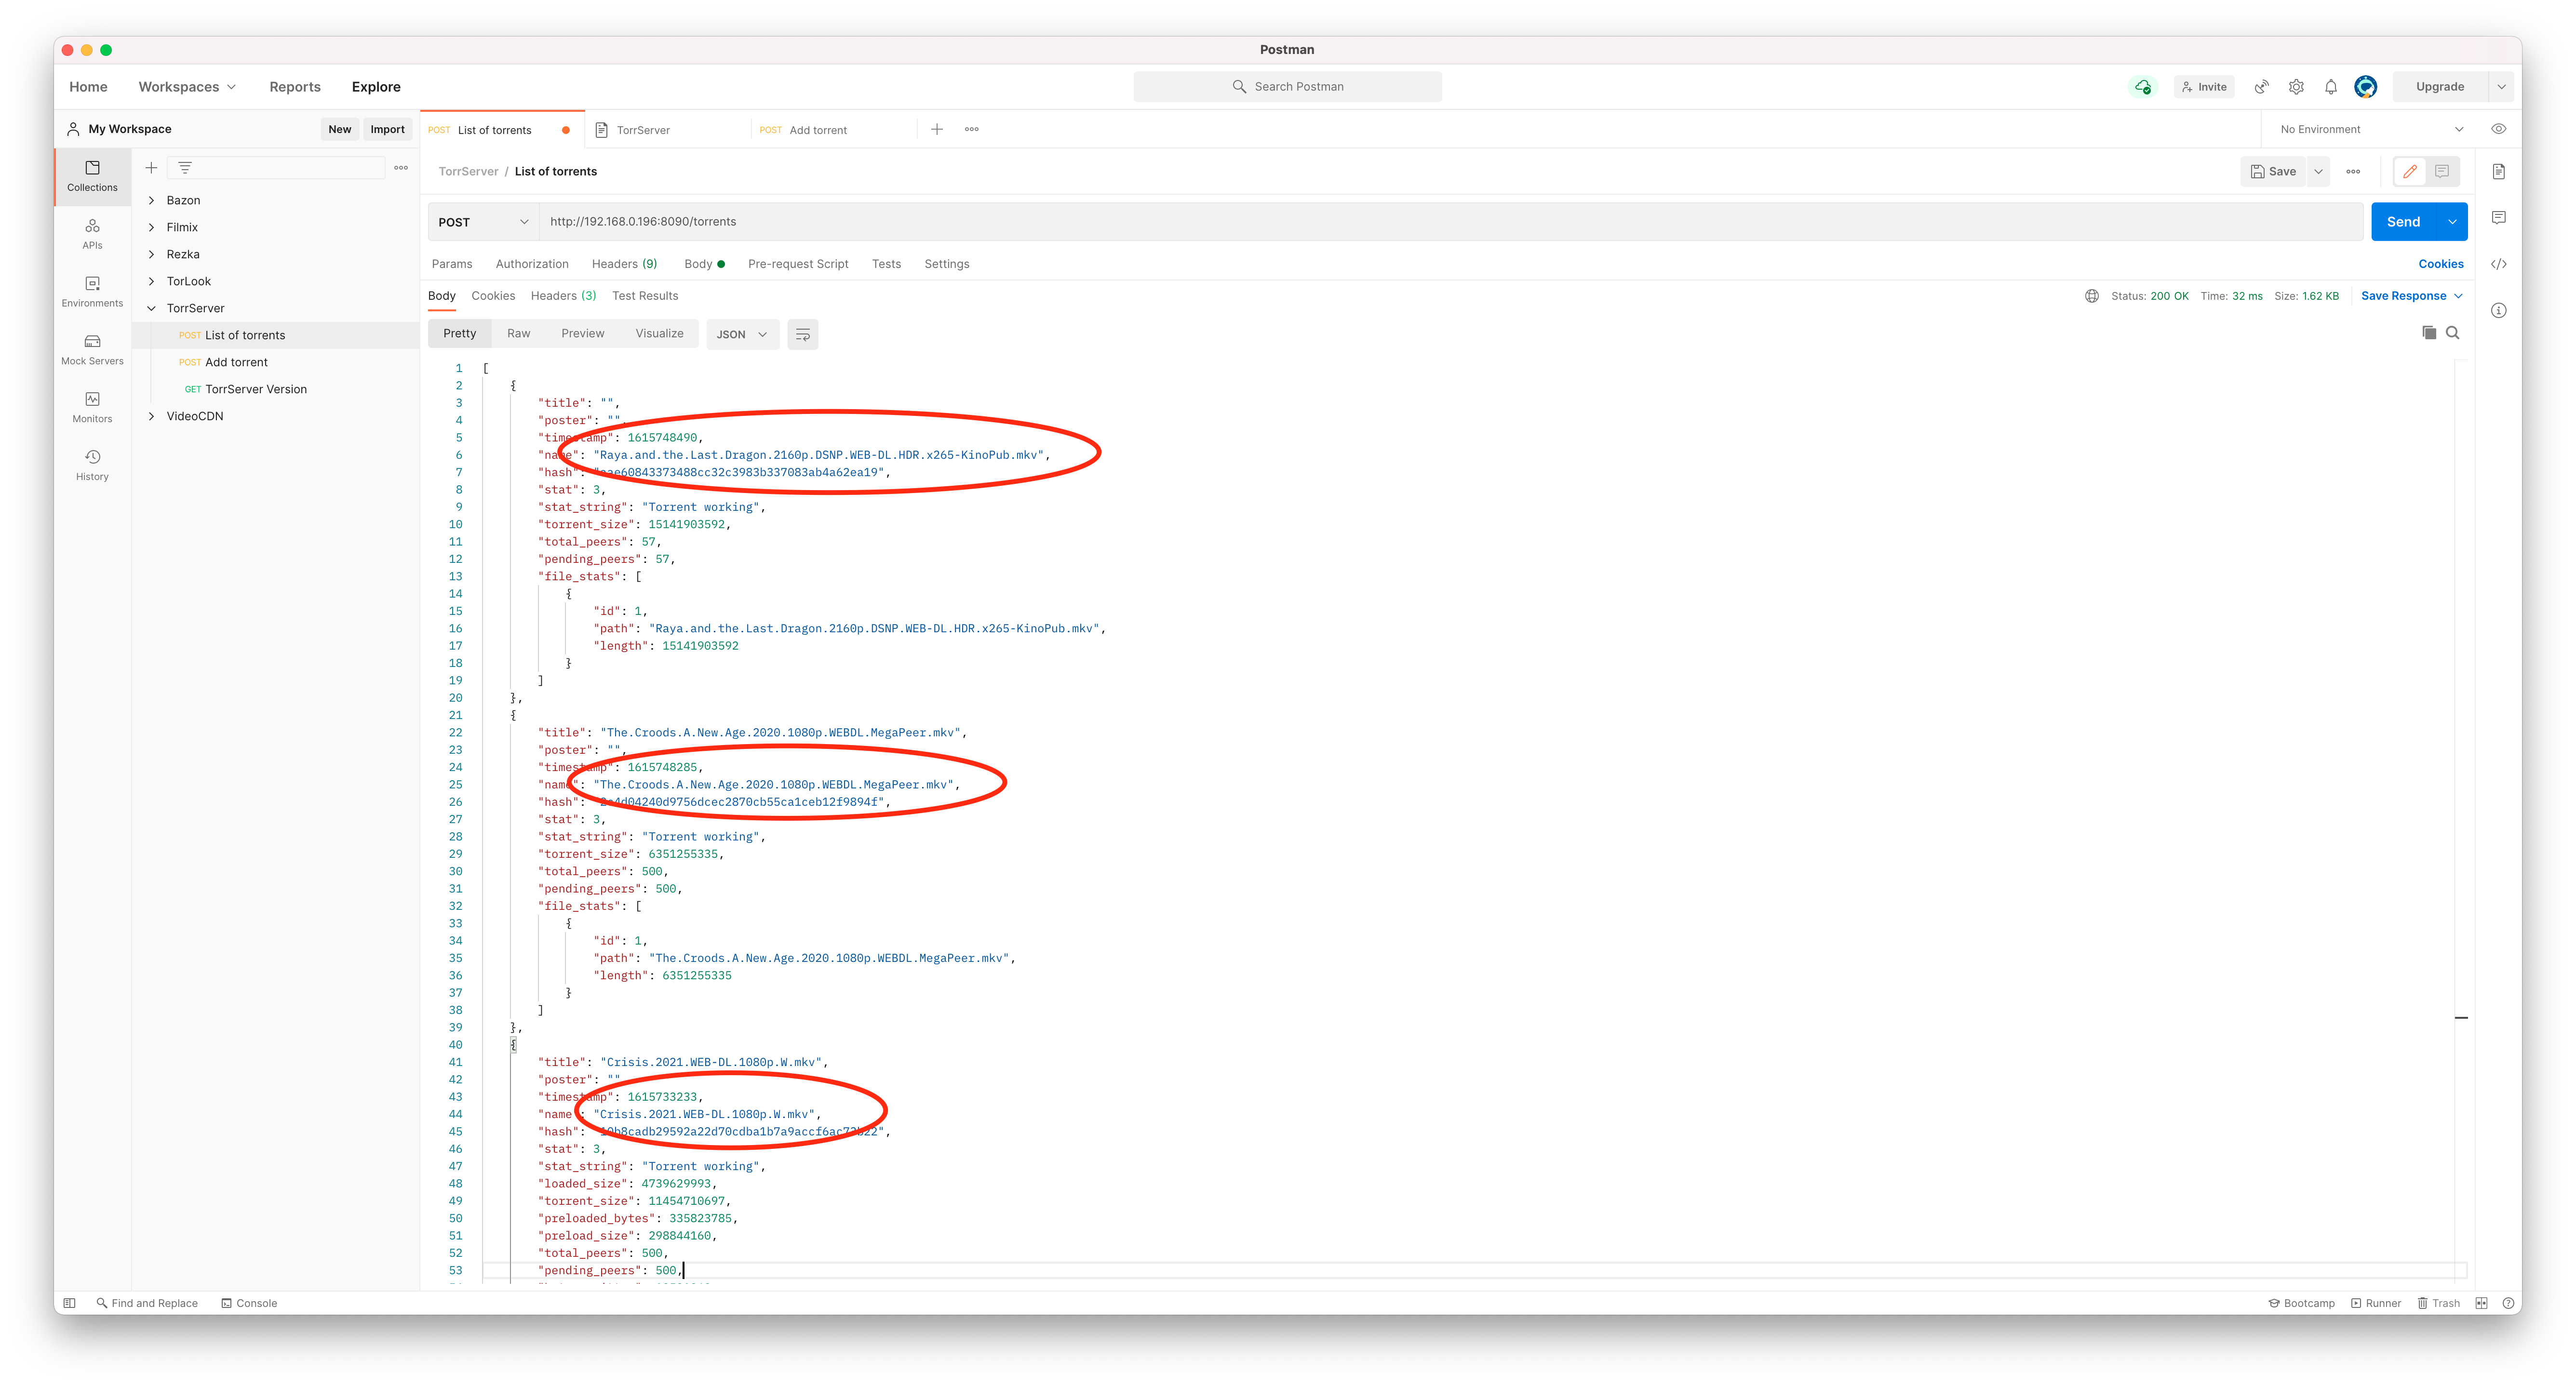Screen dimensions: 2576x1386
Task: Open the Console in the status bar
Action: click(x=249, y=1303)
